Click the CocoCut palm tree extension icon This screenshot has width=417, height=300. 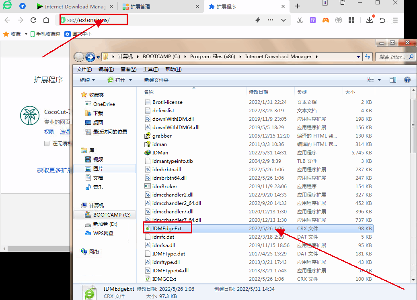click(x=30, y=116)
